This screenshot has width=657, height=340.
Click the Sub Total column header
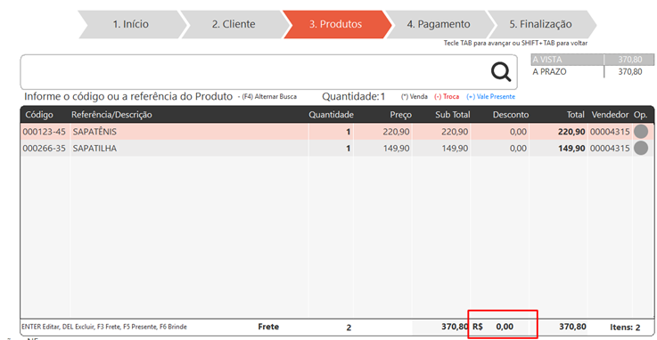453,115
